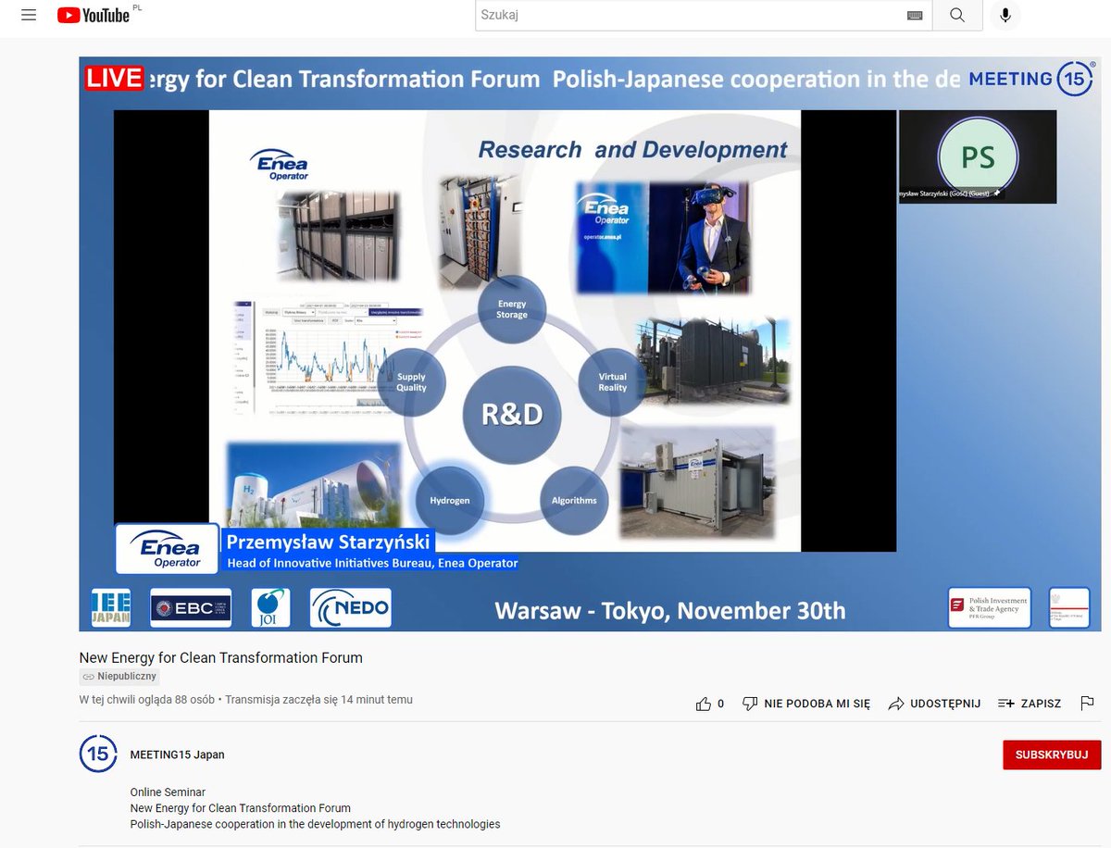Click the red LIVE badge in video

click(115, 78)
